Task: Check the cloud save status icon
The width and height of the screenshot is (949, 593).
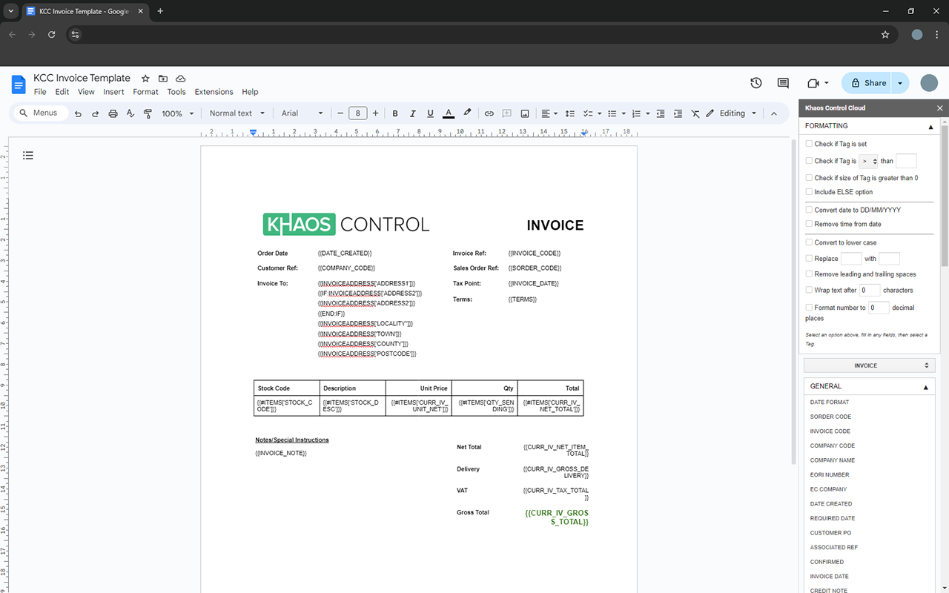Action: [x=180, y=79]
